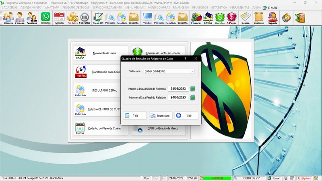Click the A Pagar icon
This screenshot has height=181, width=322.
[231, 18]
